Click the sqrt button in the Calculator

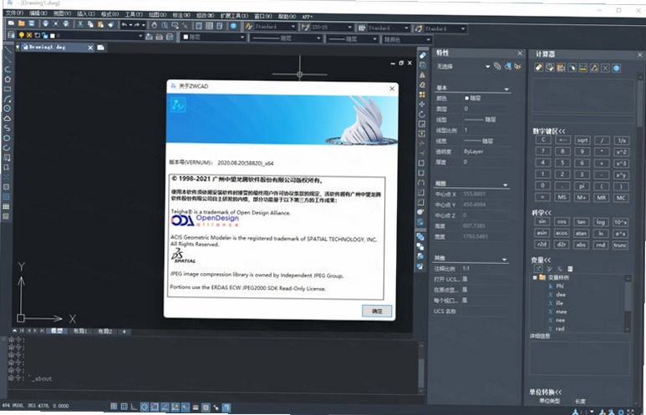pos(582,140)
